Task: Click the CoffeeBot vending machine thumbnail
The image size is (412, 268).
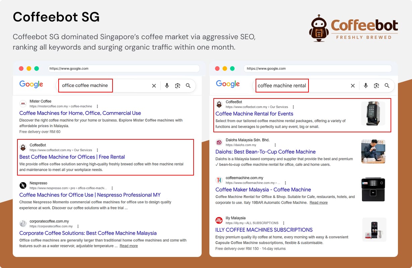Action: (373, 114)
